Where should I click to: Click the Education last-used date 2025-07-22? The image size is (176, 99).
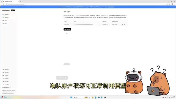pyautogui.click(x=115, y=25)
